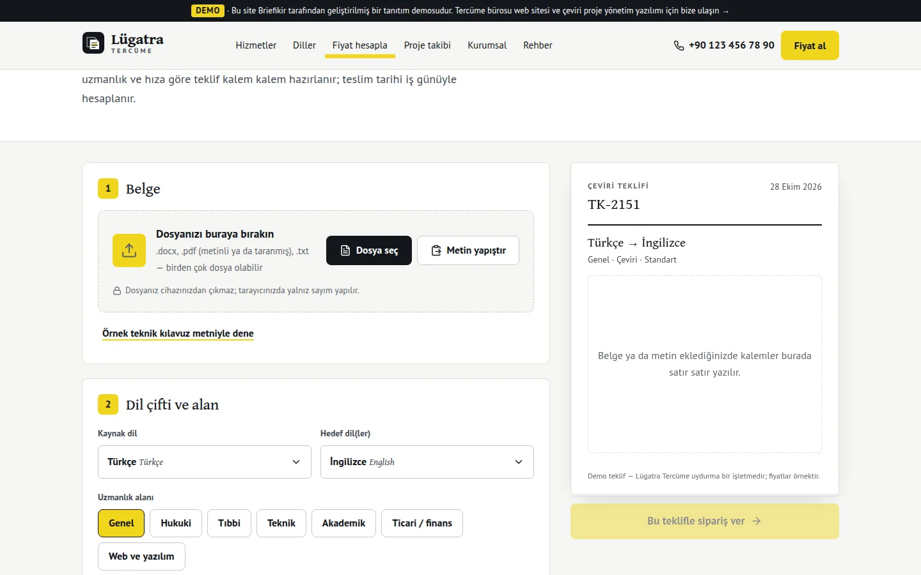
Task: Open the Rehber nav item
Action: [537, 45]
